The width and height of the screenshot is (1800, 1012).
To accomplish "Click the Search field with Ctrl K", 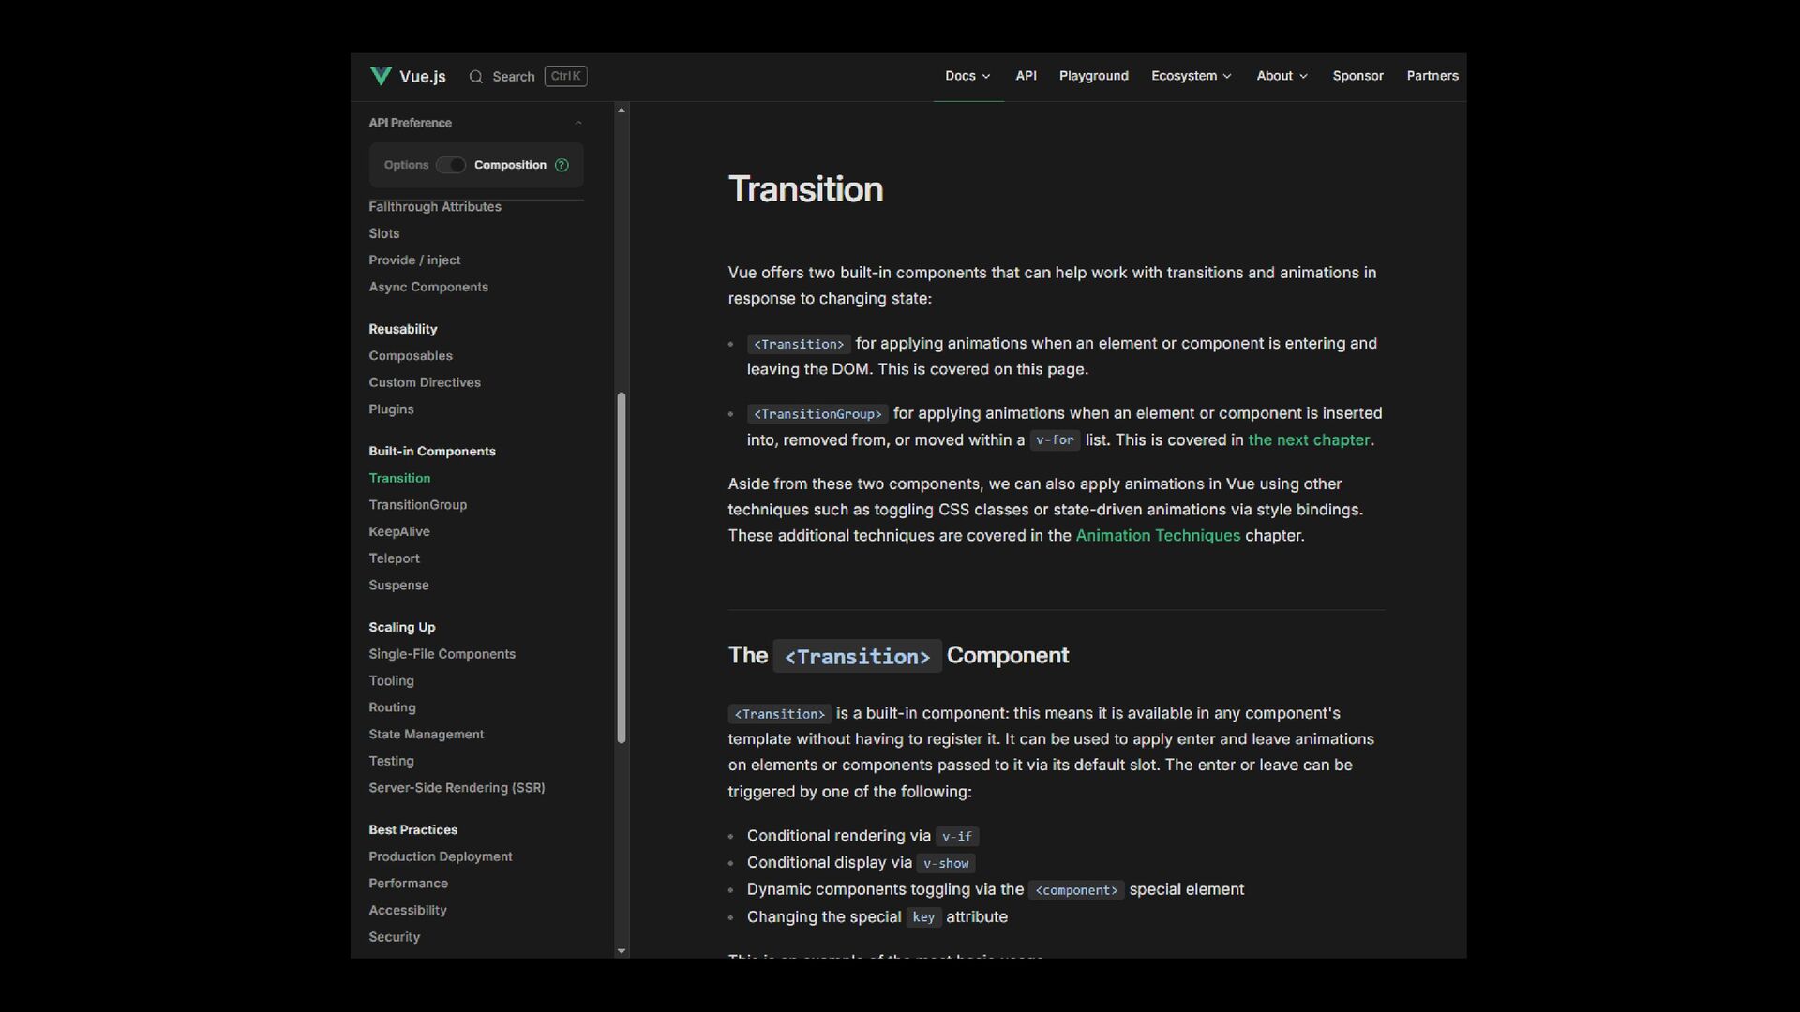I will click(x=530, y=77).
